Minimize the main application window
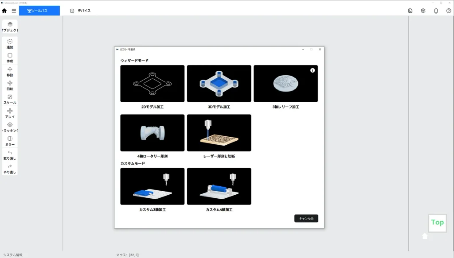This screenshot has width=454, height=258. [x=433, y=3]
